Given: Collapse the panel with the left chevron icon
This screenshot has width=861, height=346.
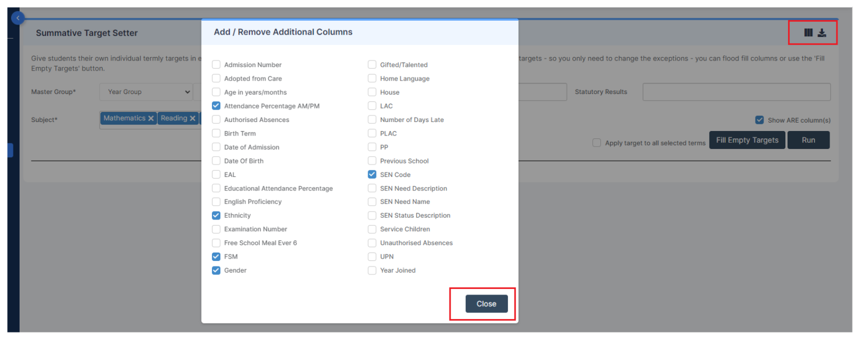Looking at the screenshot, I should click(17, 17).
